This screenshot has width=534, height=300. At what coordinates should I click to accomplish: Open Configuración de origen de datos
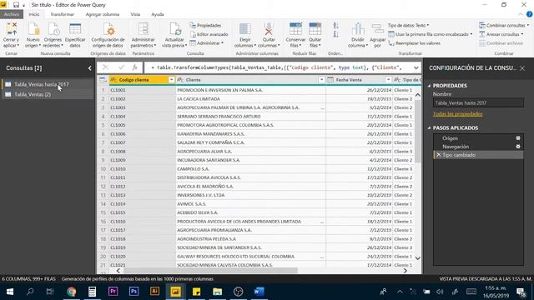108,35
